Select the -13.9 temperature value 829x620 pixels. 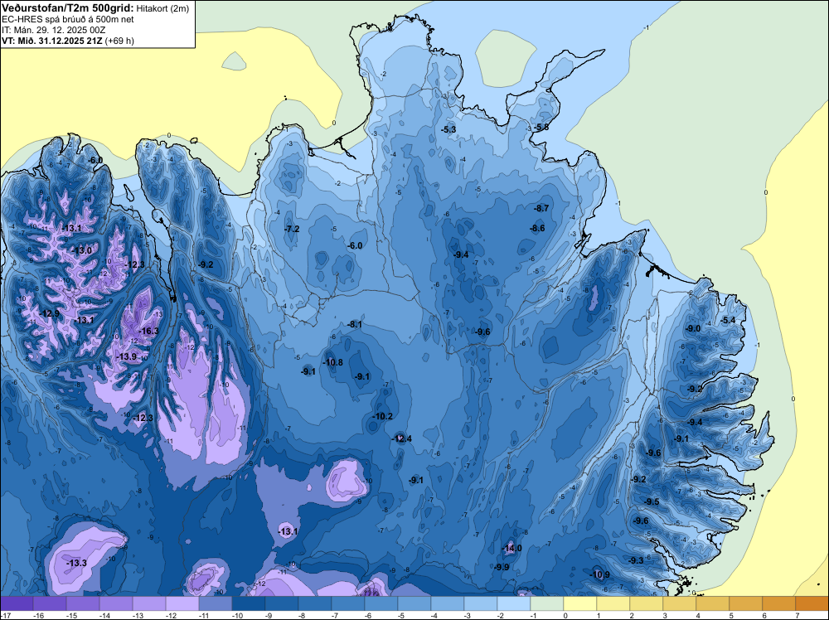tap(127, 356)
